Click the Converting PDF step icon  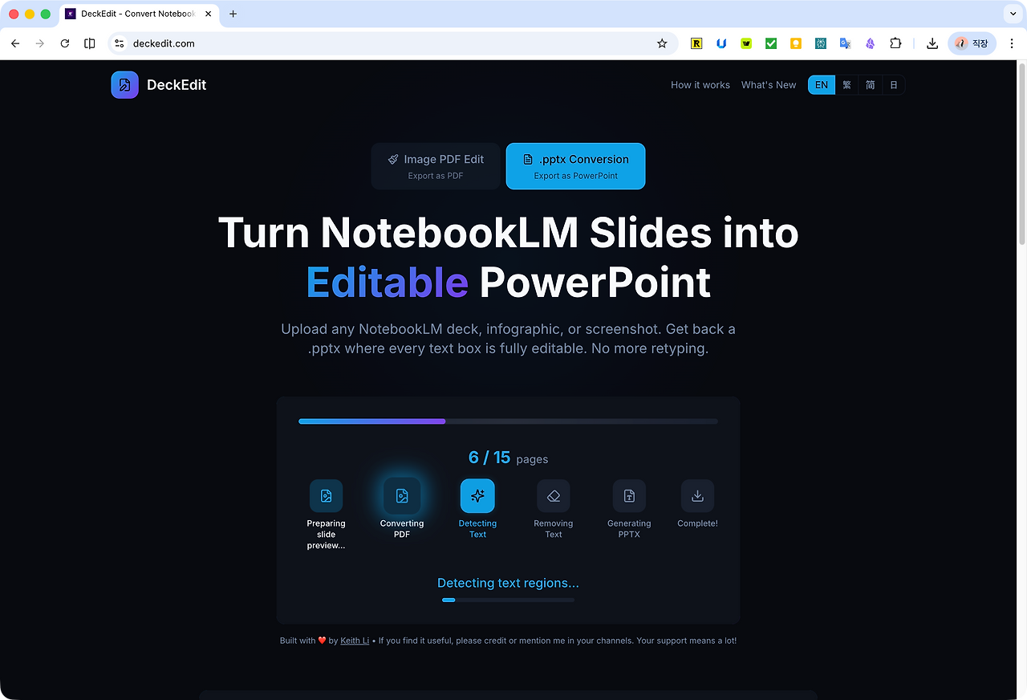402,496
